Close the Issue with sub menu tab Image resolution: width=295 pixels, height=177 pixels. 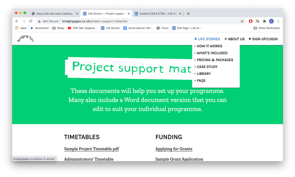(x=77, y=13)
